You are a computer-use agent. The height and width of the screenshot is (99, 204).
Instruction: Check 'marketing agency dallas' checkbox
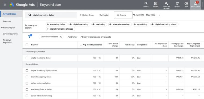pyautogui.click(x=27, y=77)
